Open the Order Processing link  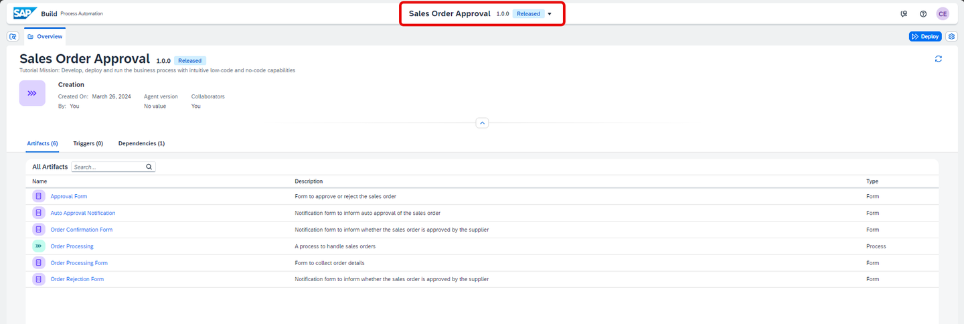click(72, 246)
